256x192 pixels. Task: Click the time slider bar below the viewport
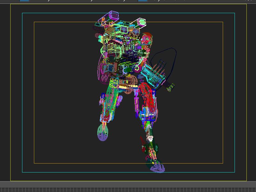point(128,184)
